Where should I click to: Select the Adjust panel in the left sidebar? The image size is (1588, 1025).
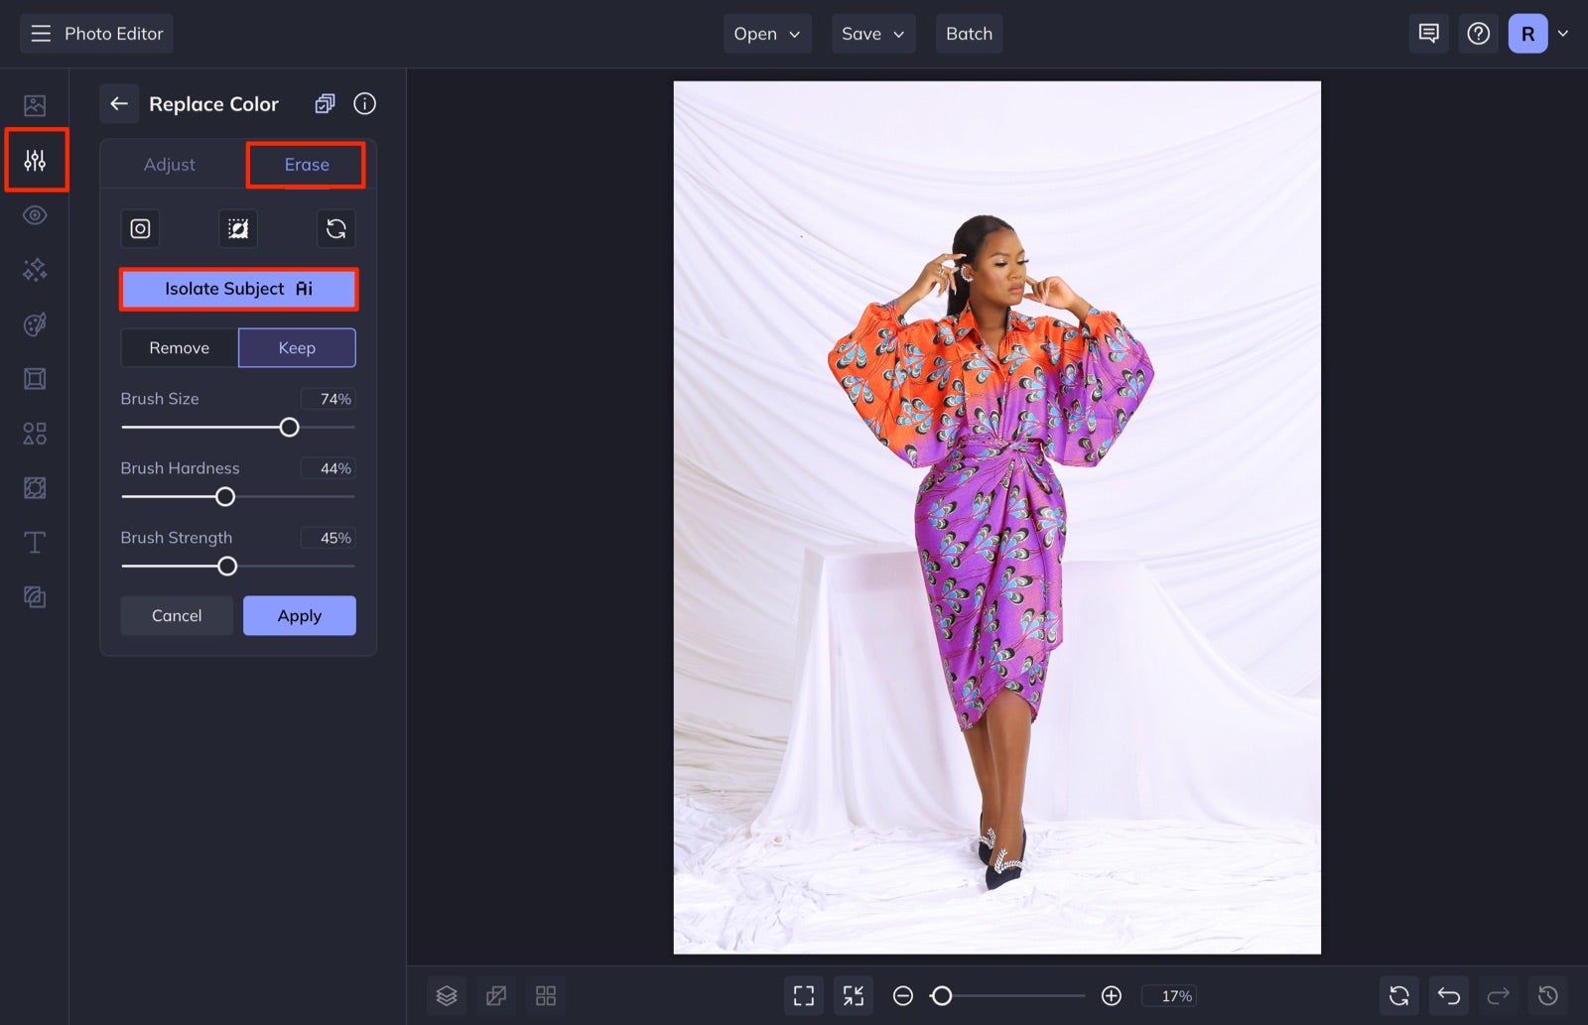click(x=36, y=159)
